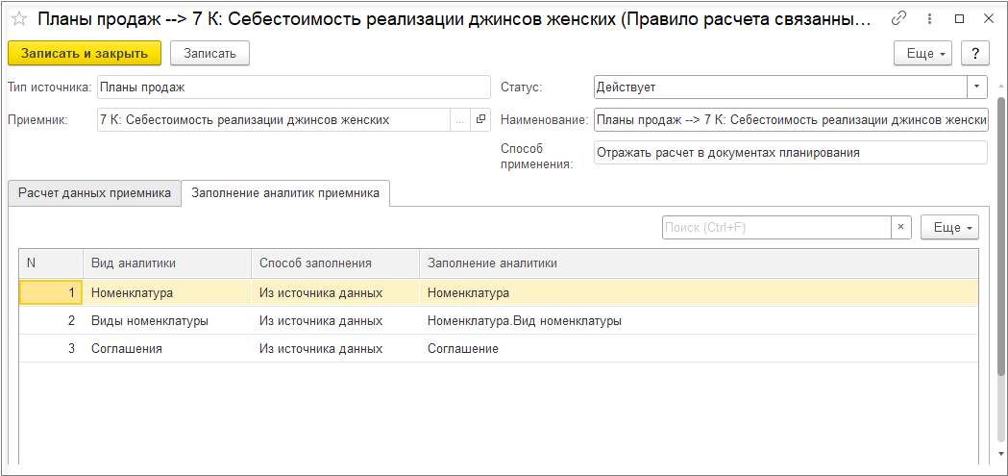The height and width of the screenshot is (476, 1008).
Task: Open help with the question mark button
Action: (975, 53)
